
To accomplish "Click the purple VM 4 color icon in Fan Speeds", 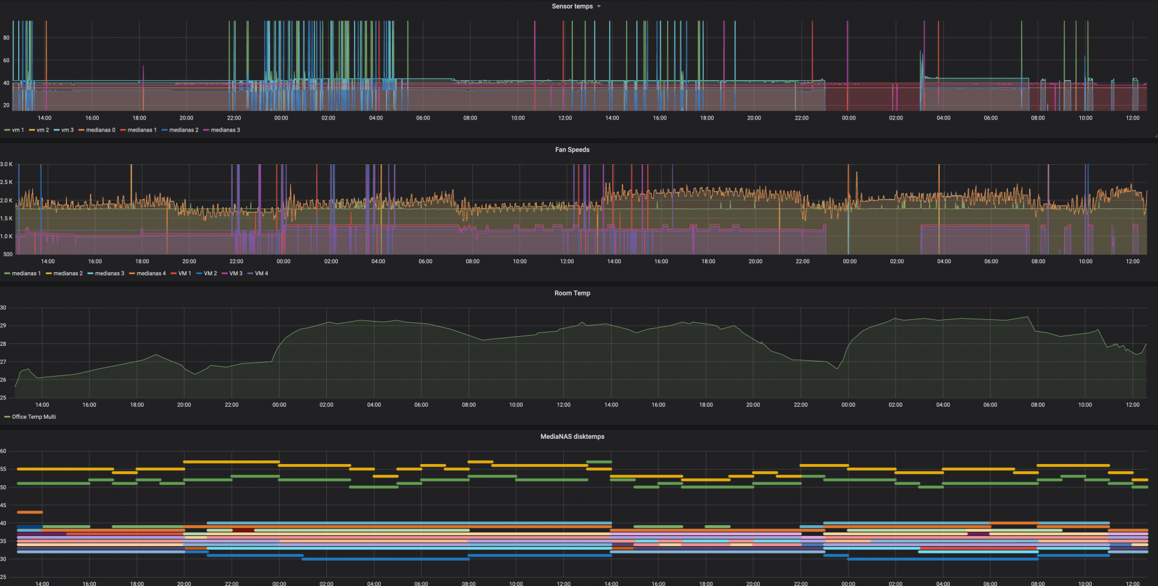I will click(250, 274).
